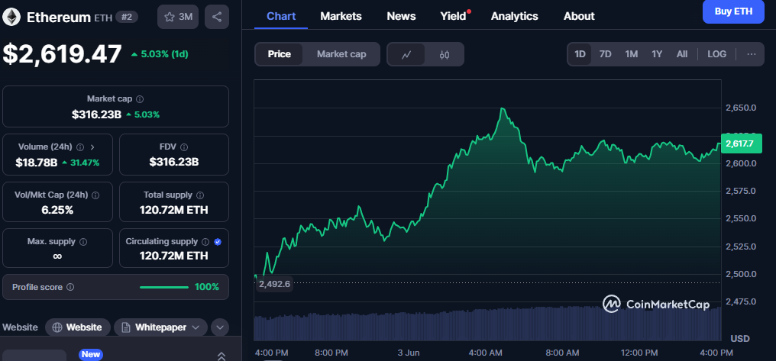Click the New badge label

pos(91,354)
